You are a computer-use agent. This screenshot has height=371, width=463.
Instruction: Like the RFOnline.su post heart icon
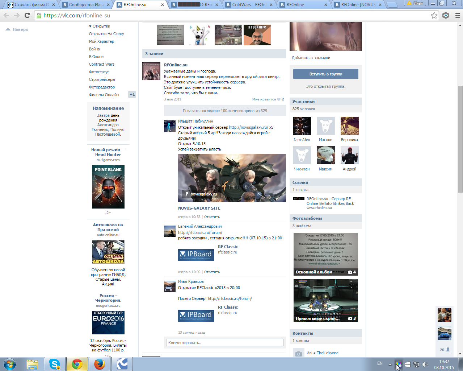click(279, 99)
